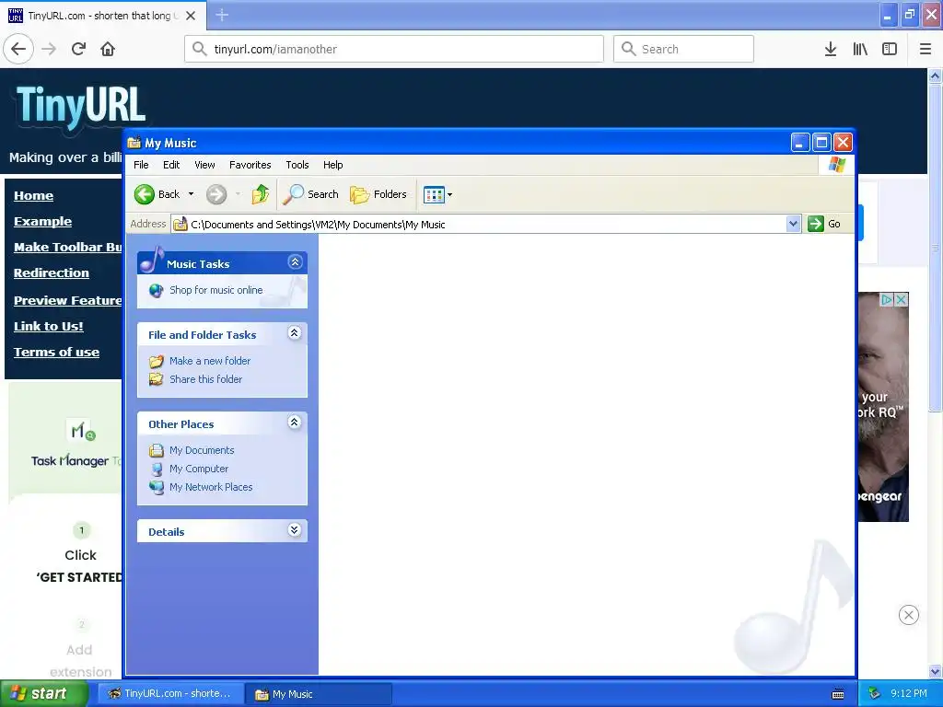The width and height of the screenshot is (943, 707).
Task: Click the Firefox home button
Action: point(108,49)
